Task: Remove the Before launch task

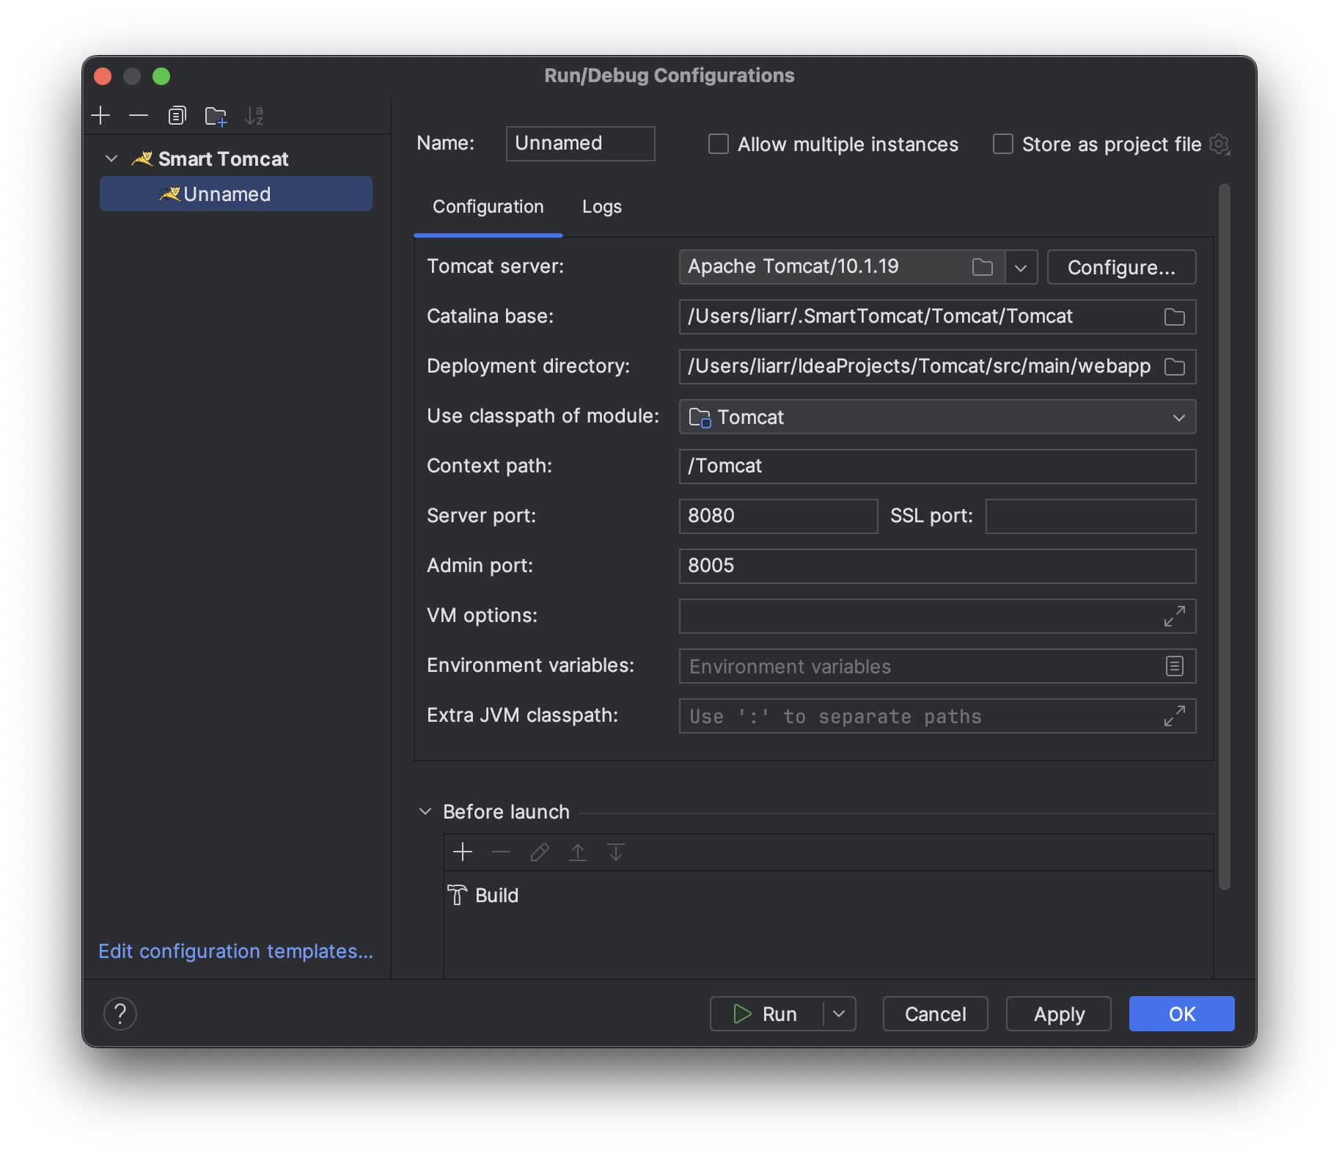Action: [x=501, y=852]
